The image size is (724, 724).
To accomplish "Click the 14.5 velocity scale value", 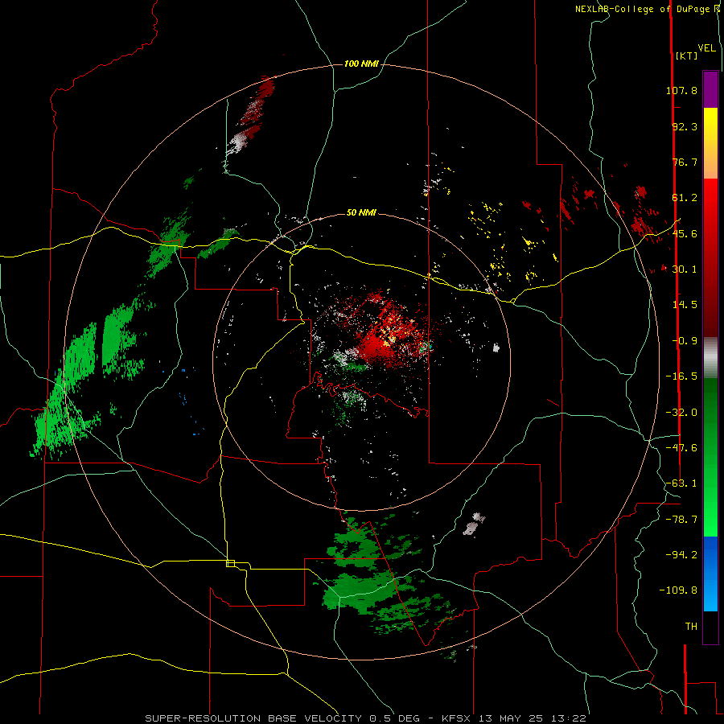I will click(x=685, y=305).
